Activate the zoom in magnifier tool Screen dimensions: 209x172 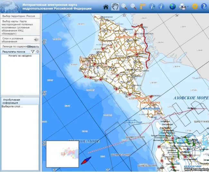pos(124,6)
